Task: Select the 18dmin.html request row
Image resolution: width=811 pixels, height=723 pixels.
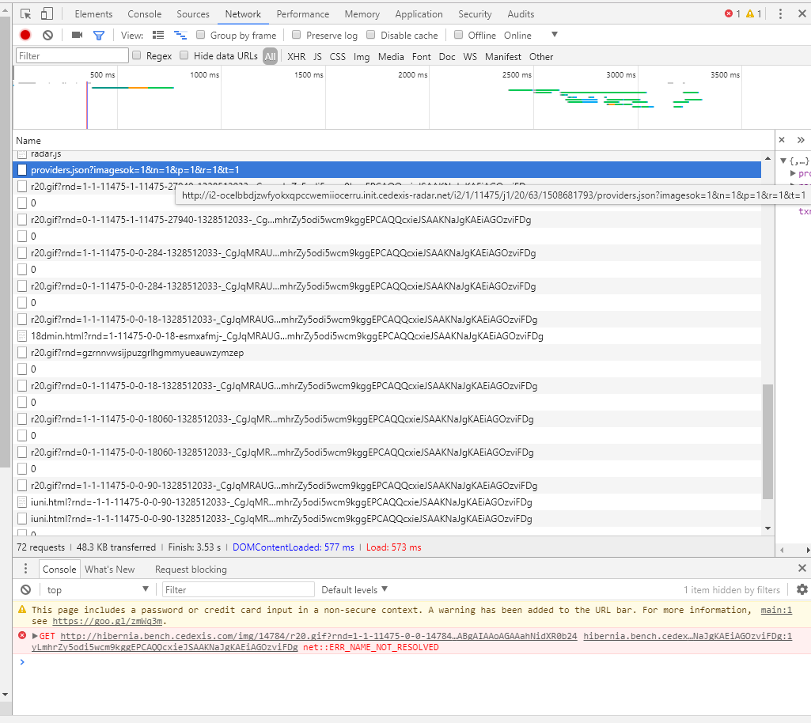Action: [x=387, y=336]
